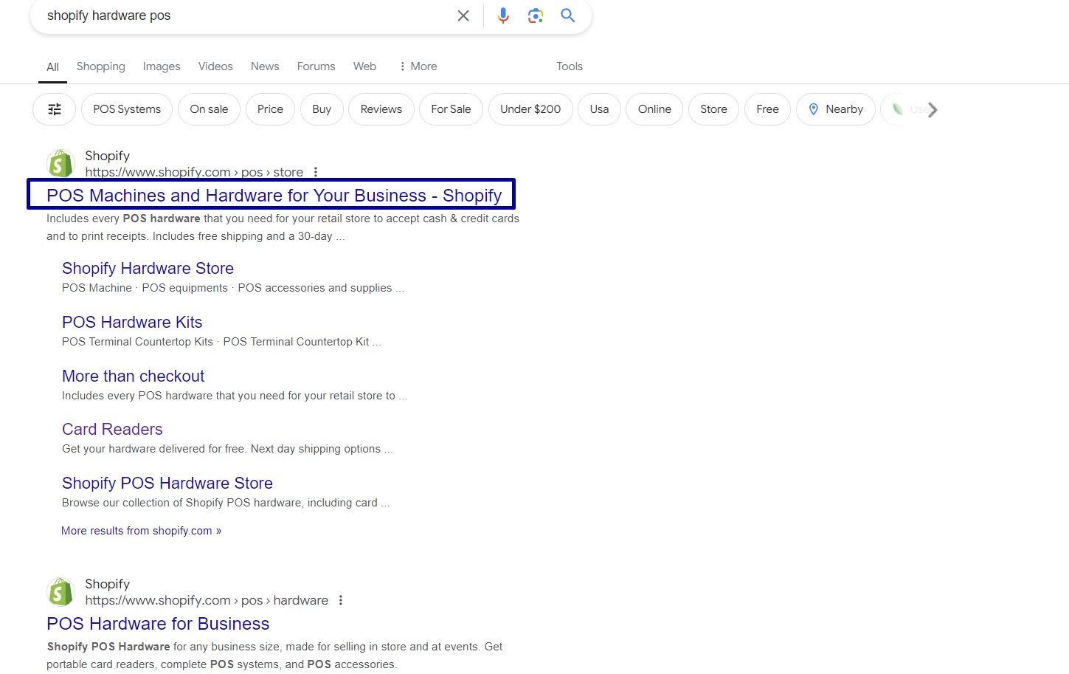
Task: Click the magnifying glass search icon
Action: click(x=567, y=16)
